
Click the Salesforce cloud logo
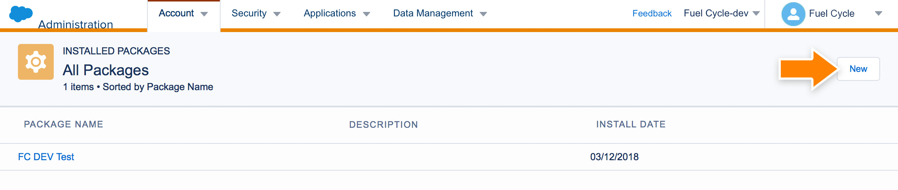(21, 14)
